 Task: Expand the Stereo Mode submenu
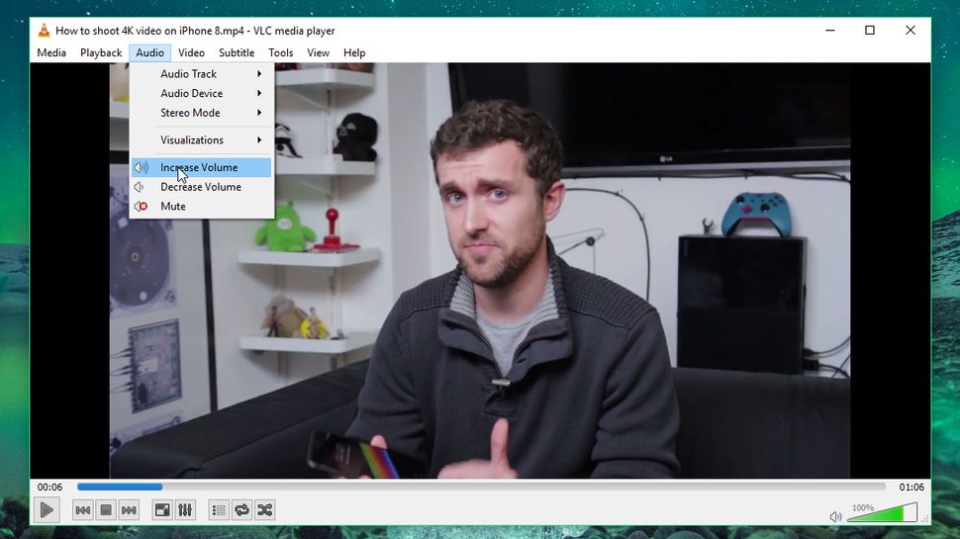click(202, 113)
